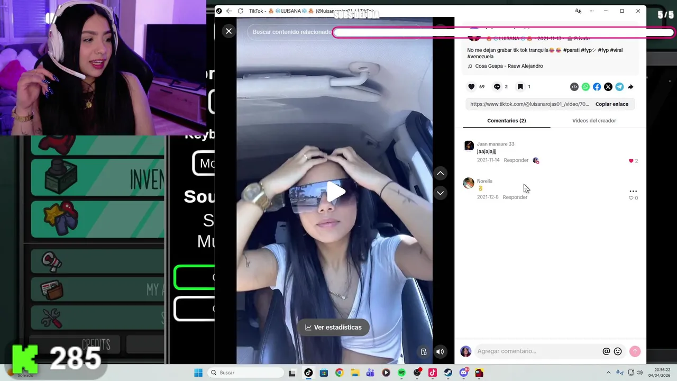Go to previous video with up arrow
Image resolution: width=677 pixels, height=381 pixels.
pyautogui.click(x=440, y=173)
